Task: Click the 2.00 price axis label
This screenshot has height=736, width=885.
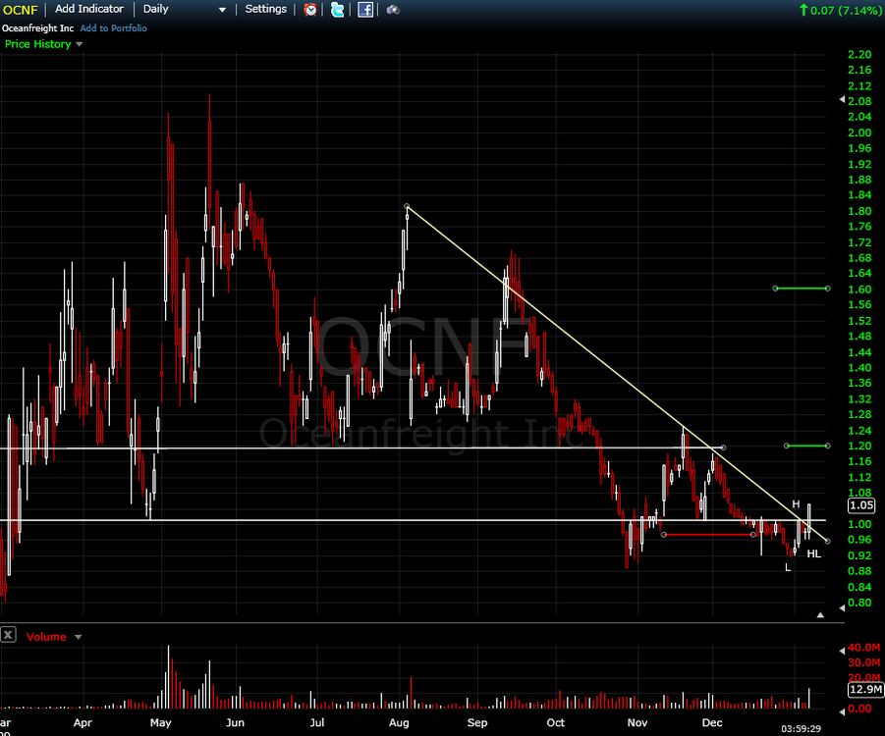Action: point(859,132)
